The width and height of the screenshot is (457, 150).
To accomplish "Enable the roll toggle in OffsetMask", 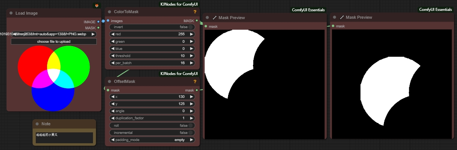I will [191, 125].
